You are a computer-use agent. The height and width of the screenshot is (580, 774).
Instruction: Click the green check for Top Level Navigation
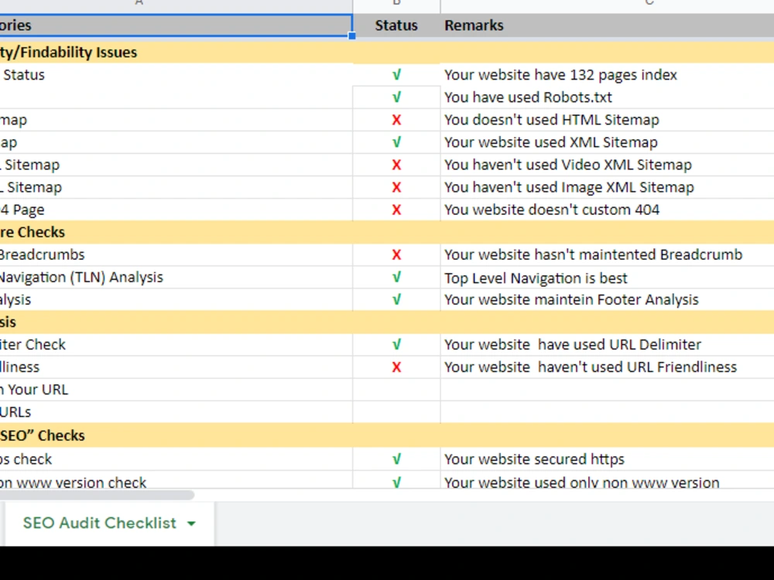(x=396, y=277)
